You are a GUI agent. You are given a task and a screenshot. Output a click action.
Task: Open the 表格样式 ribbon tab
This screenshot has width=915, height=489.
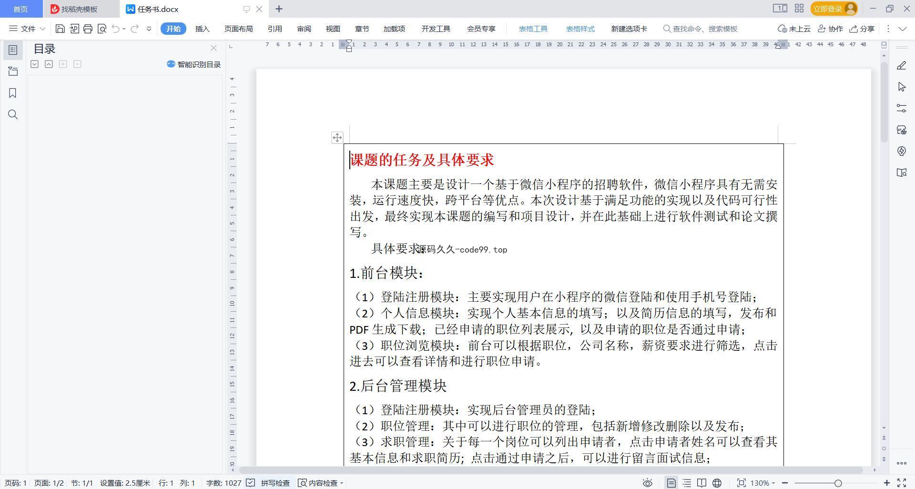coord(580,29)
